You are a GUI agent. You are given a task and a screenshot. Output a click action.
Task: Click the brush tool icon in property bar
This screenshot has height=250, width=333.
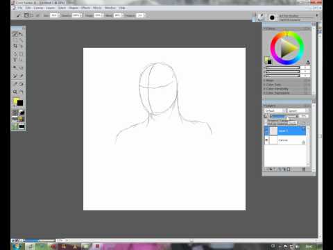click(18, 15)
